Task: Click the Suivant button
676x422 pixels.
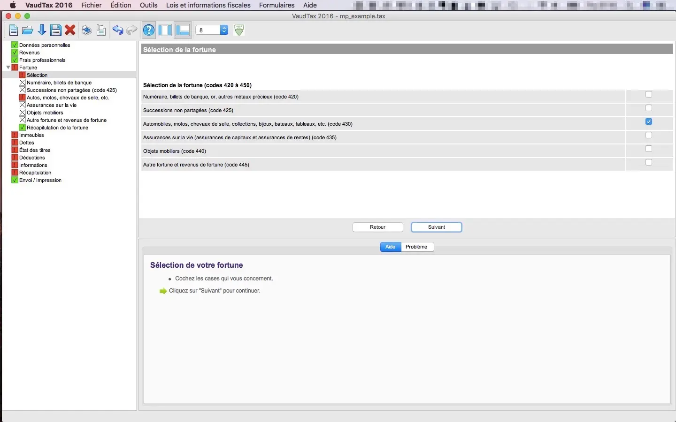Action: pyautogui.click(x=437, y=227)
